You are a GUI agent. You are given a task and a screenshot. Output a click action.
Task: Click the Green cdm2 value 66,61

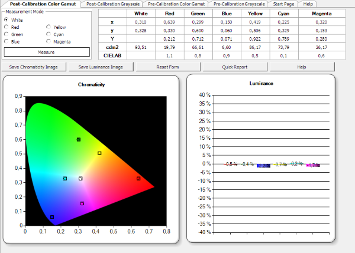[198, 47]
